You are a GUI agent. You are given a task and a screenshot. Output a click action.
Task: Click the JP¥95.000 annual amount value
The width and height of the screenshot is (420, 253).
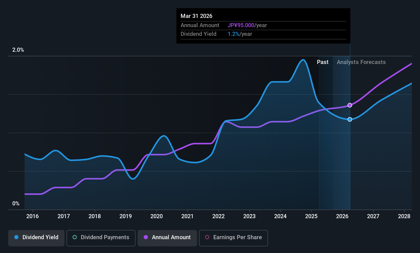point(241,25)
